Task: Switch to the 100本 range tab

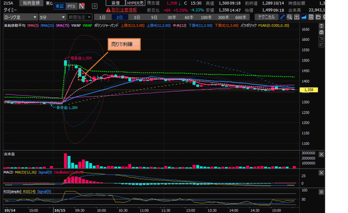Action: 206,17
